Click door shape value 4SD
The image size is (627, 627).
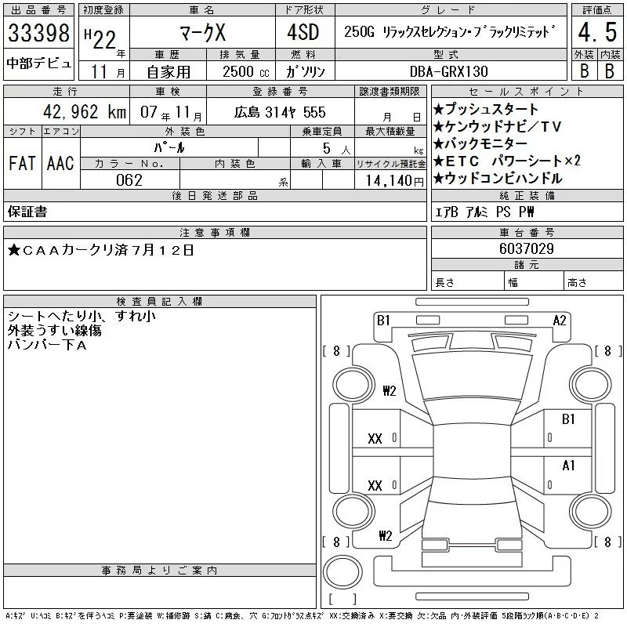303,32
